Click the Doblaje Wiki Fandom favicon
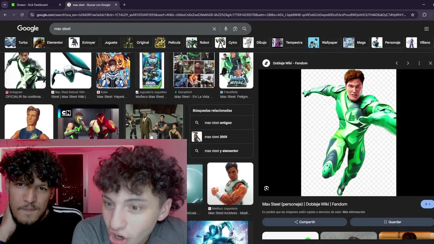 pos(266,63)
